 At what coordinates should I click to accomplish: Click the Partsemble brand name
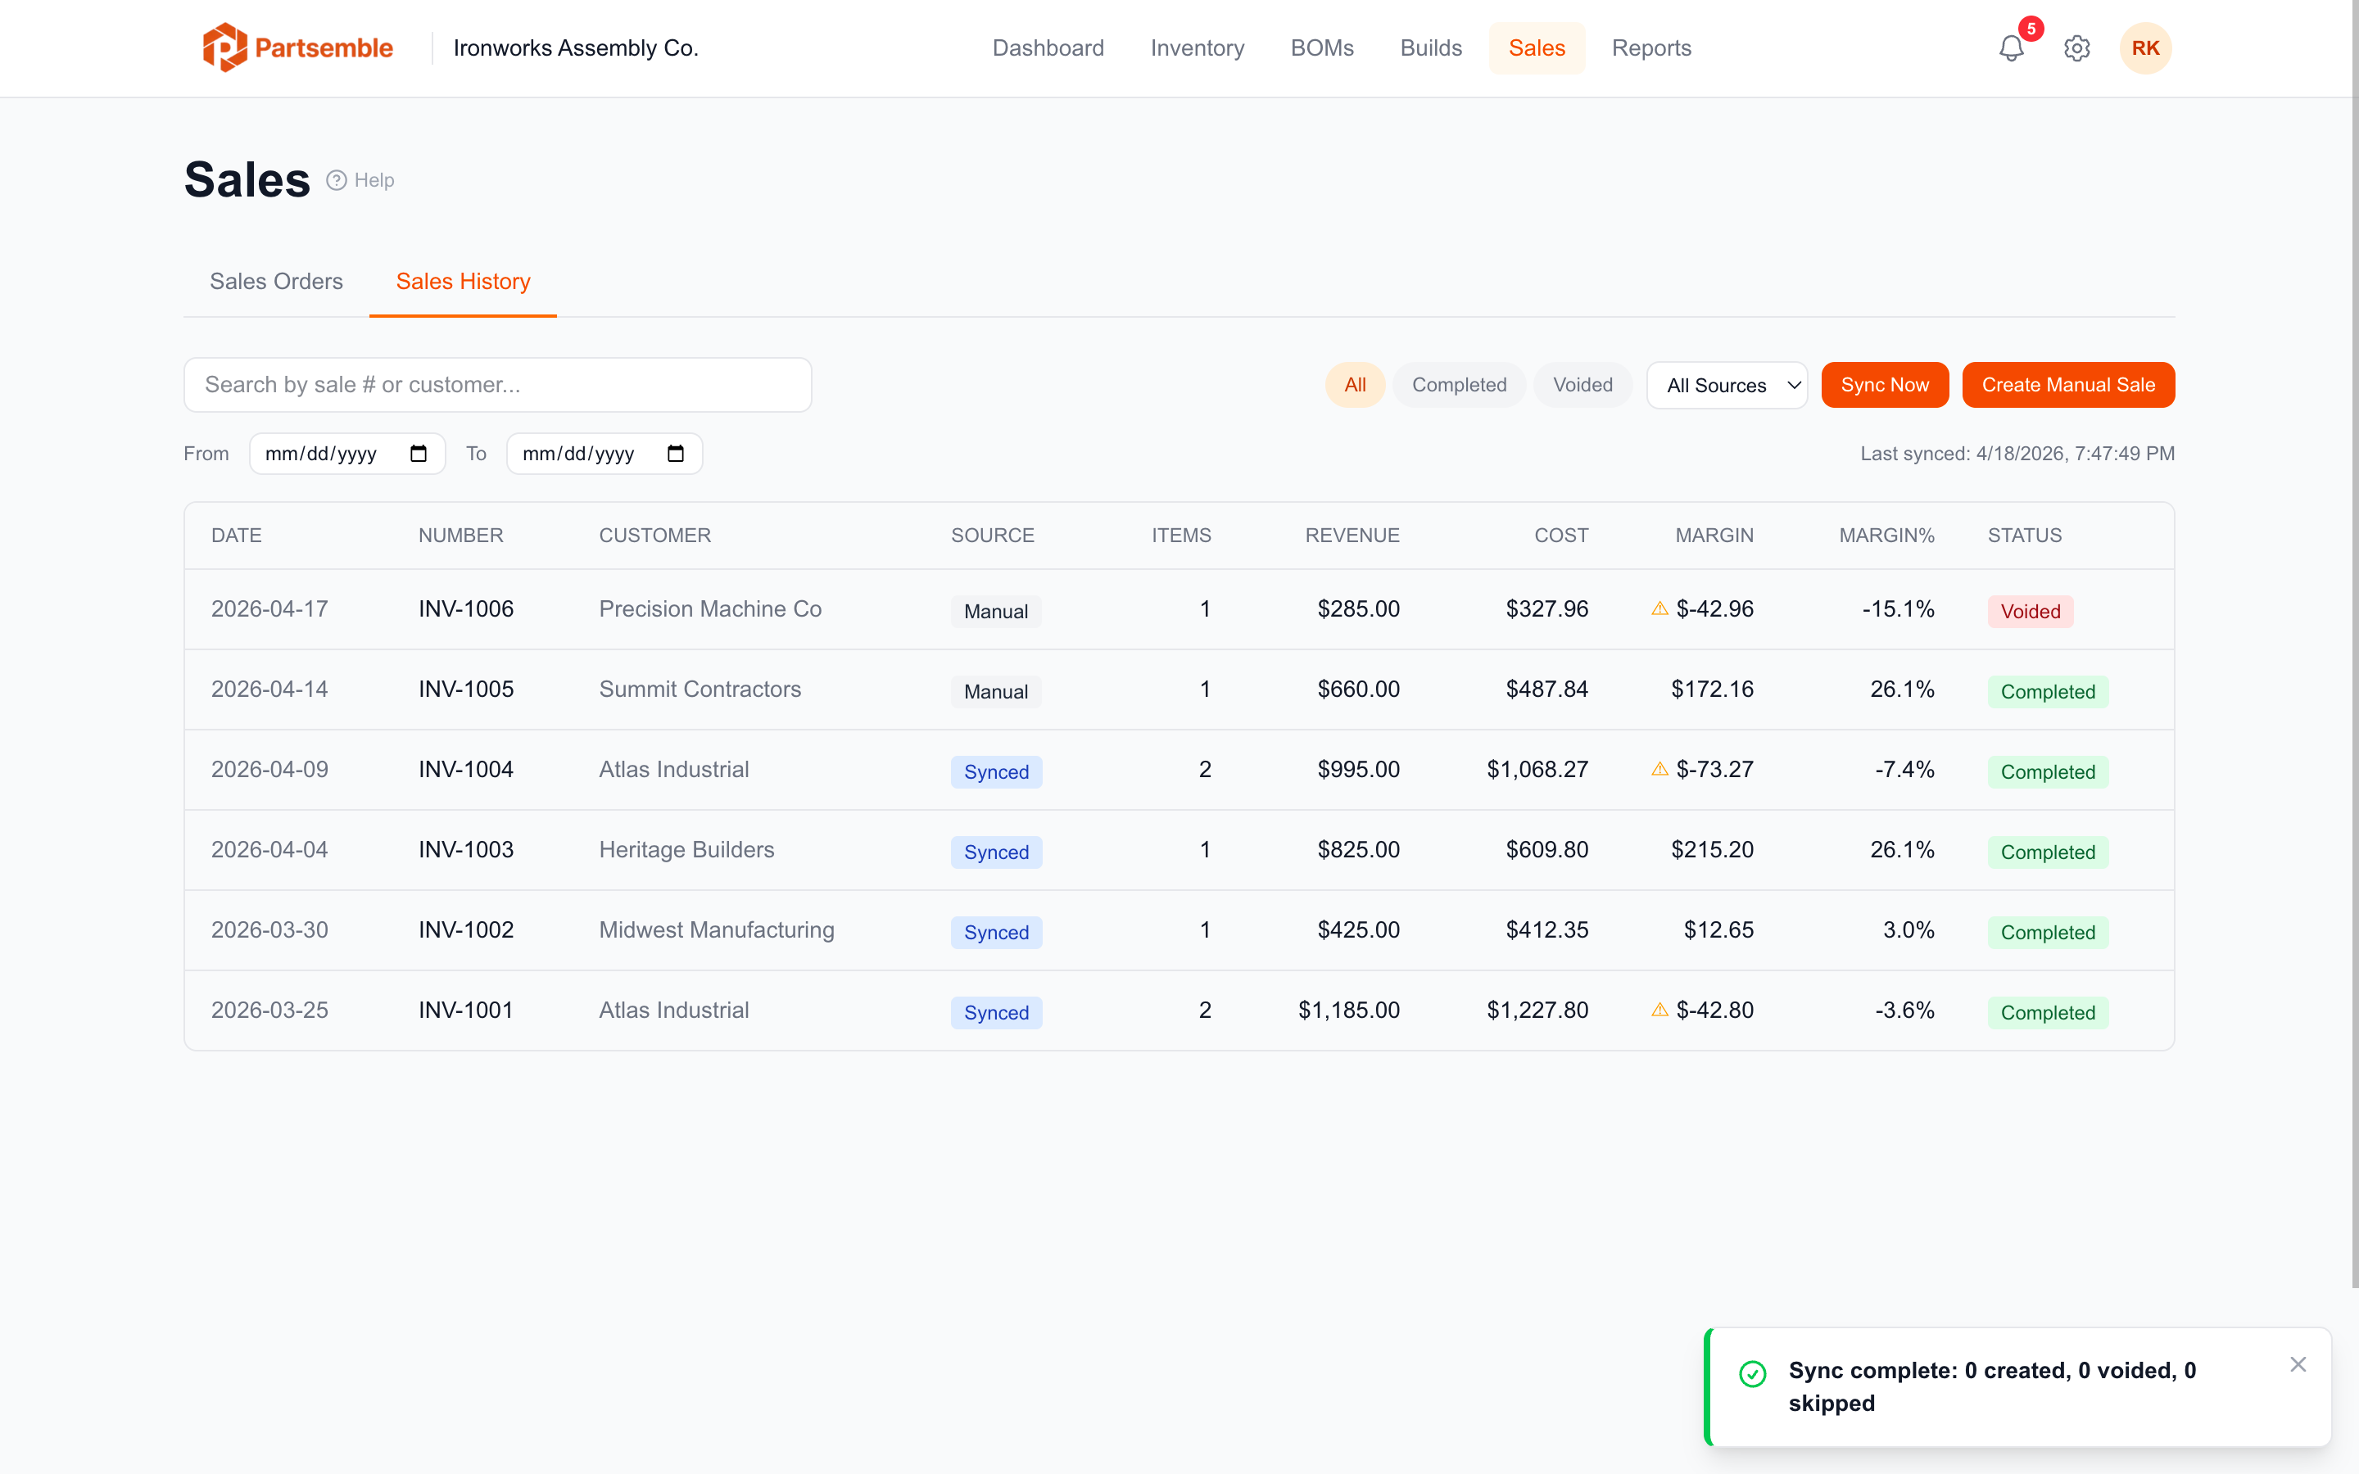coord(324,47)
